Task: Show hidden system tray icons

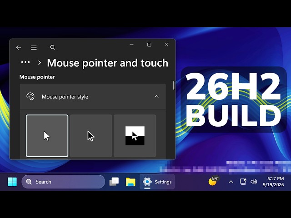Action: click(x=231, y=182)
